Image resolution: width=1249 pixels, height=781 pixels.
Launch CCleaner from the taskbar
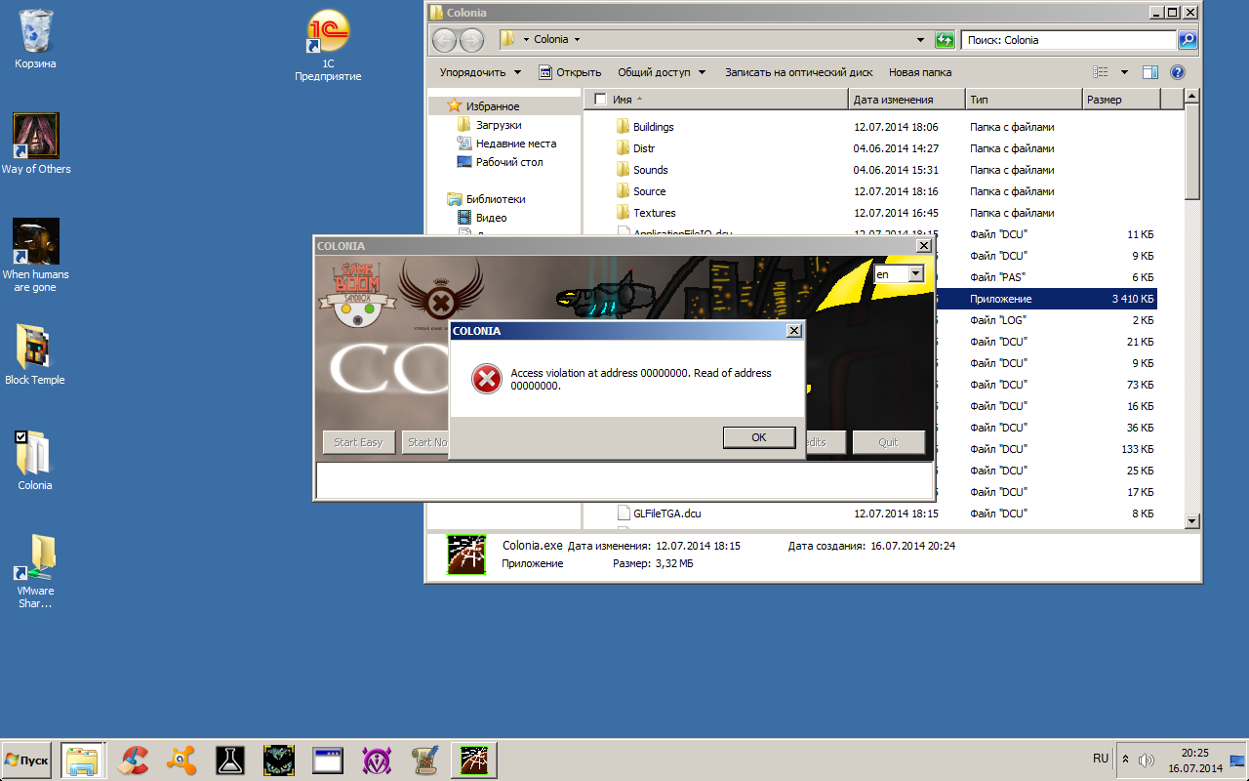click(133, 760)
